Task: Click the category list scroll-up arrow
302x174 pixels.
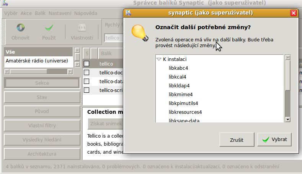Action: pyautogui.click(x=77, y=50)
